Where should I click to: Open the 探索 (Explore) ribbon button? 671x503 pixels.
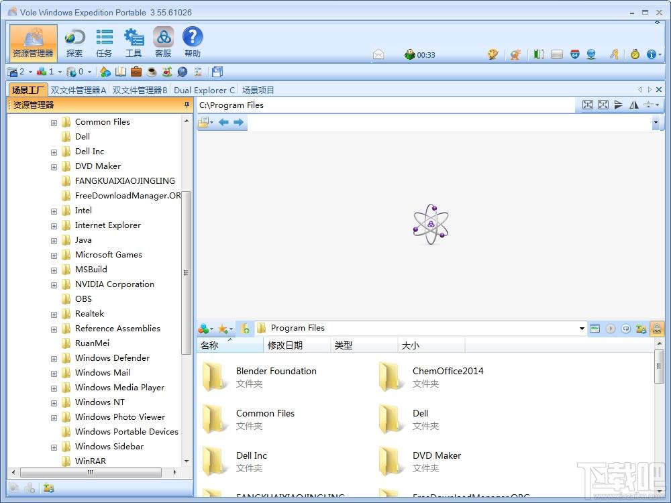coord(74,43)
